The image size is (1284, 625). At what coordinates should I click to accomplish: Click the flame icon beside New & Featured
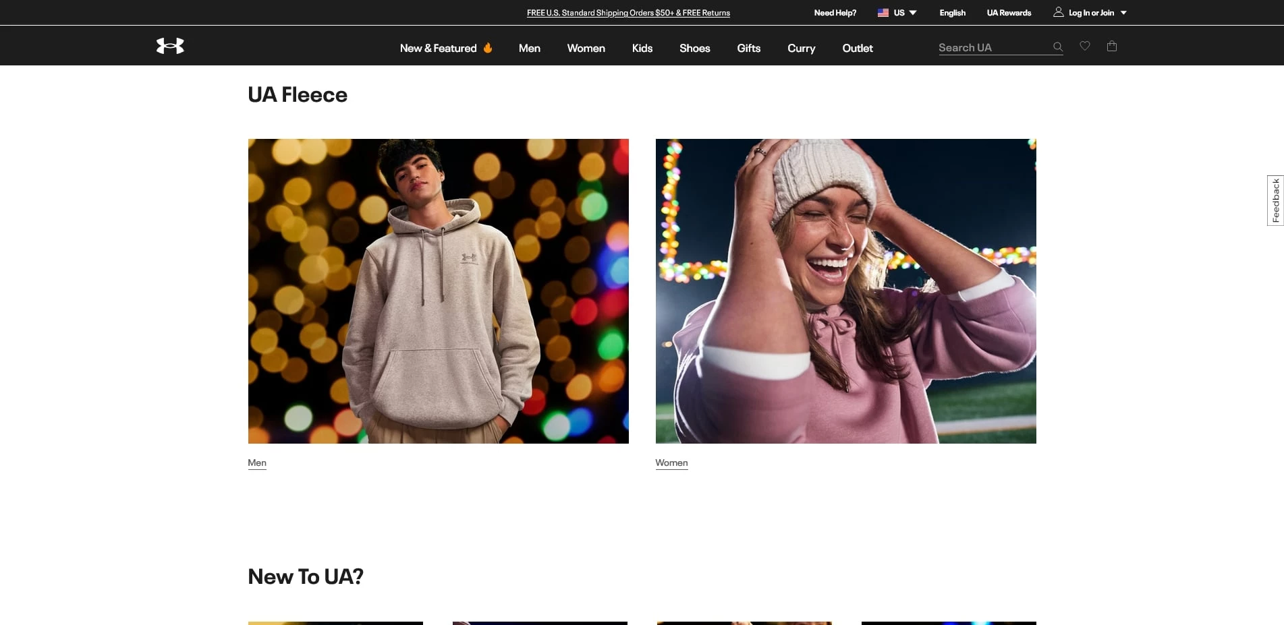488,48
